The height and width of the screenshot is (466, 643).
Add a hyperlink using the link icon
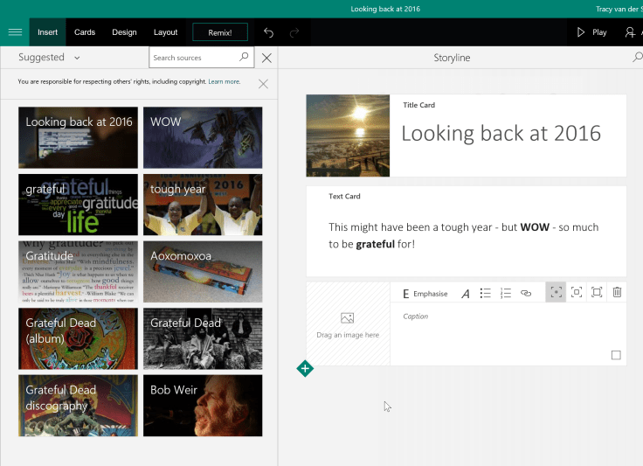(526, 293)
